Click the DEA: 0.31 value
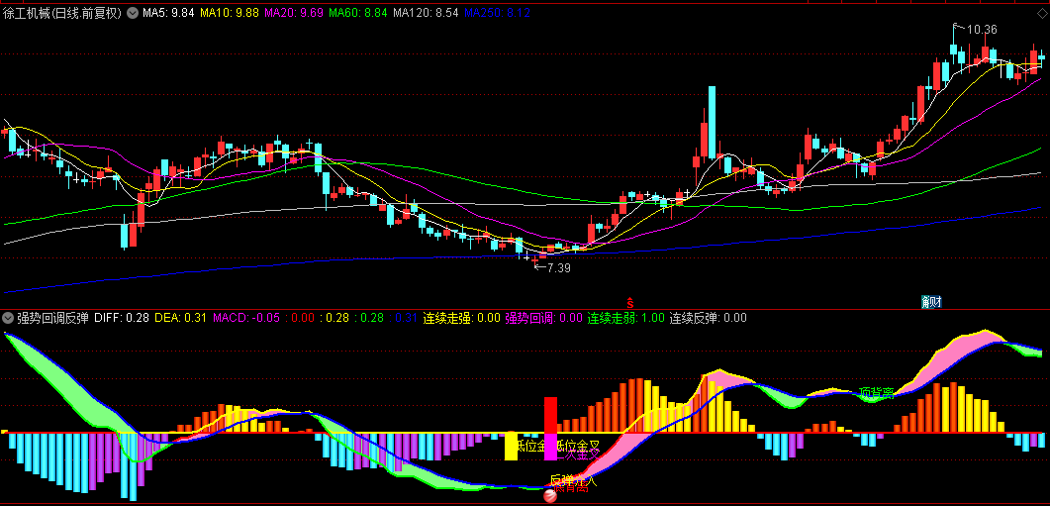1050x506 pixels. 181,318
